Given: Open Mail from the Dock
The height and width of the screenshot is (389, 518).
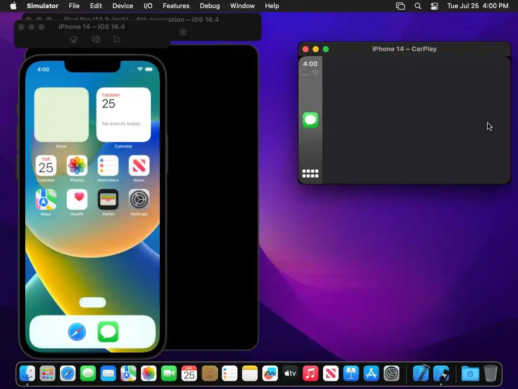Looking at the screenshot, I should click(x=108, y=374).
